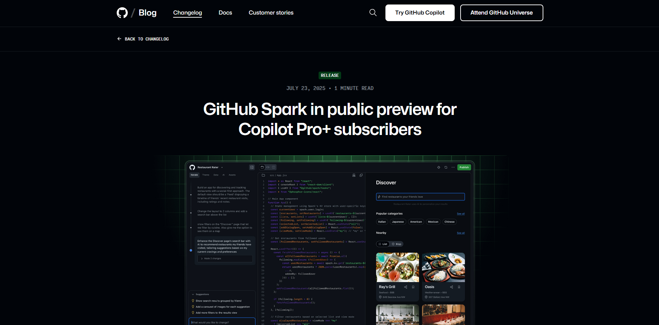Click the save icon beside copy icon
The width and height of the screenshot is (659, 325).
coord(354,175)
